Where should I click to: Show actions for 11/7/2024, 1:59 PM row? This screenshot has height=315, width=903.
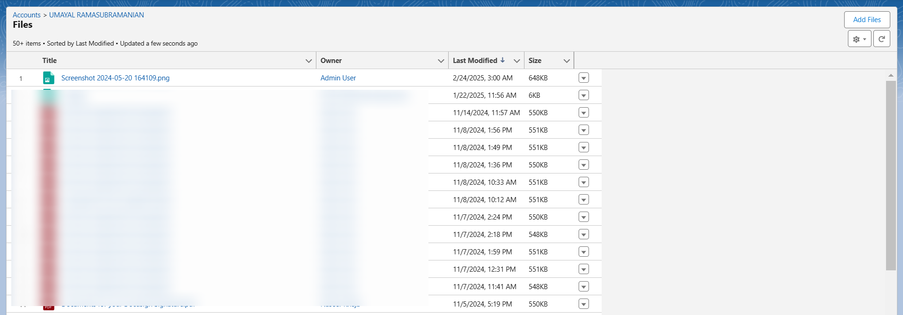(584, 252)
